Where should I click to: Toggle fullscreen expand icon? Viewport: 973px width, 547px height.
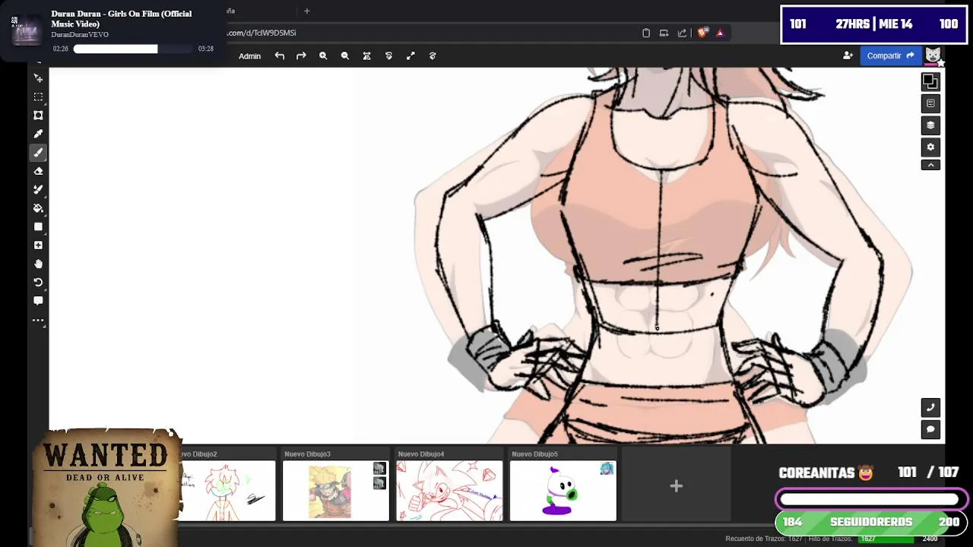[x=410, y=55]
